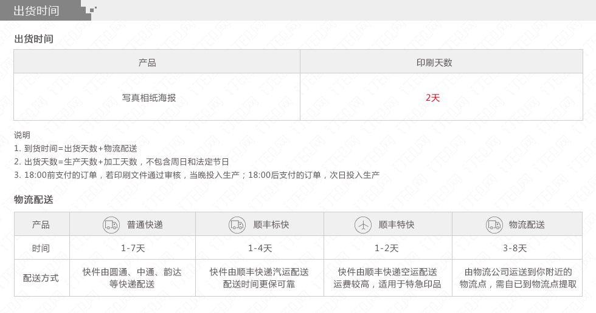Click the truck icon beside 普通快递

point(111,225)
